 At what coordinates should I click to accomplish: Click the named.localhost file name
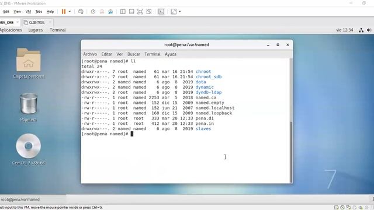[215, 108]
